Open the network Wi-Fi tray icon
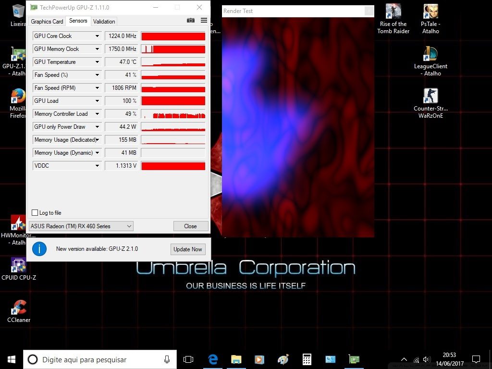This screenshot has width=492, height=369. (x=416, y=359)
